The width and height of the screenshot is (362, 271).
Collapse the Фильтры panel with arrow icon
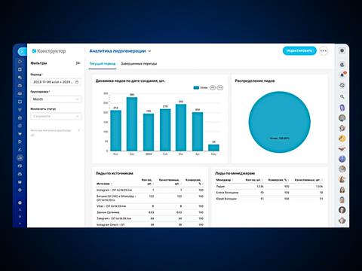(78, 63)
